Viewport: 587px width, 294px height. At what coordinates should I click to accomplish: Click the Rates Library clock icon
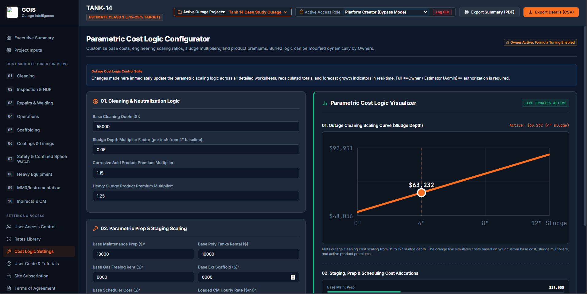tap(9, 239)
